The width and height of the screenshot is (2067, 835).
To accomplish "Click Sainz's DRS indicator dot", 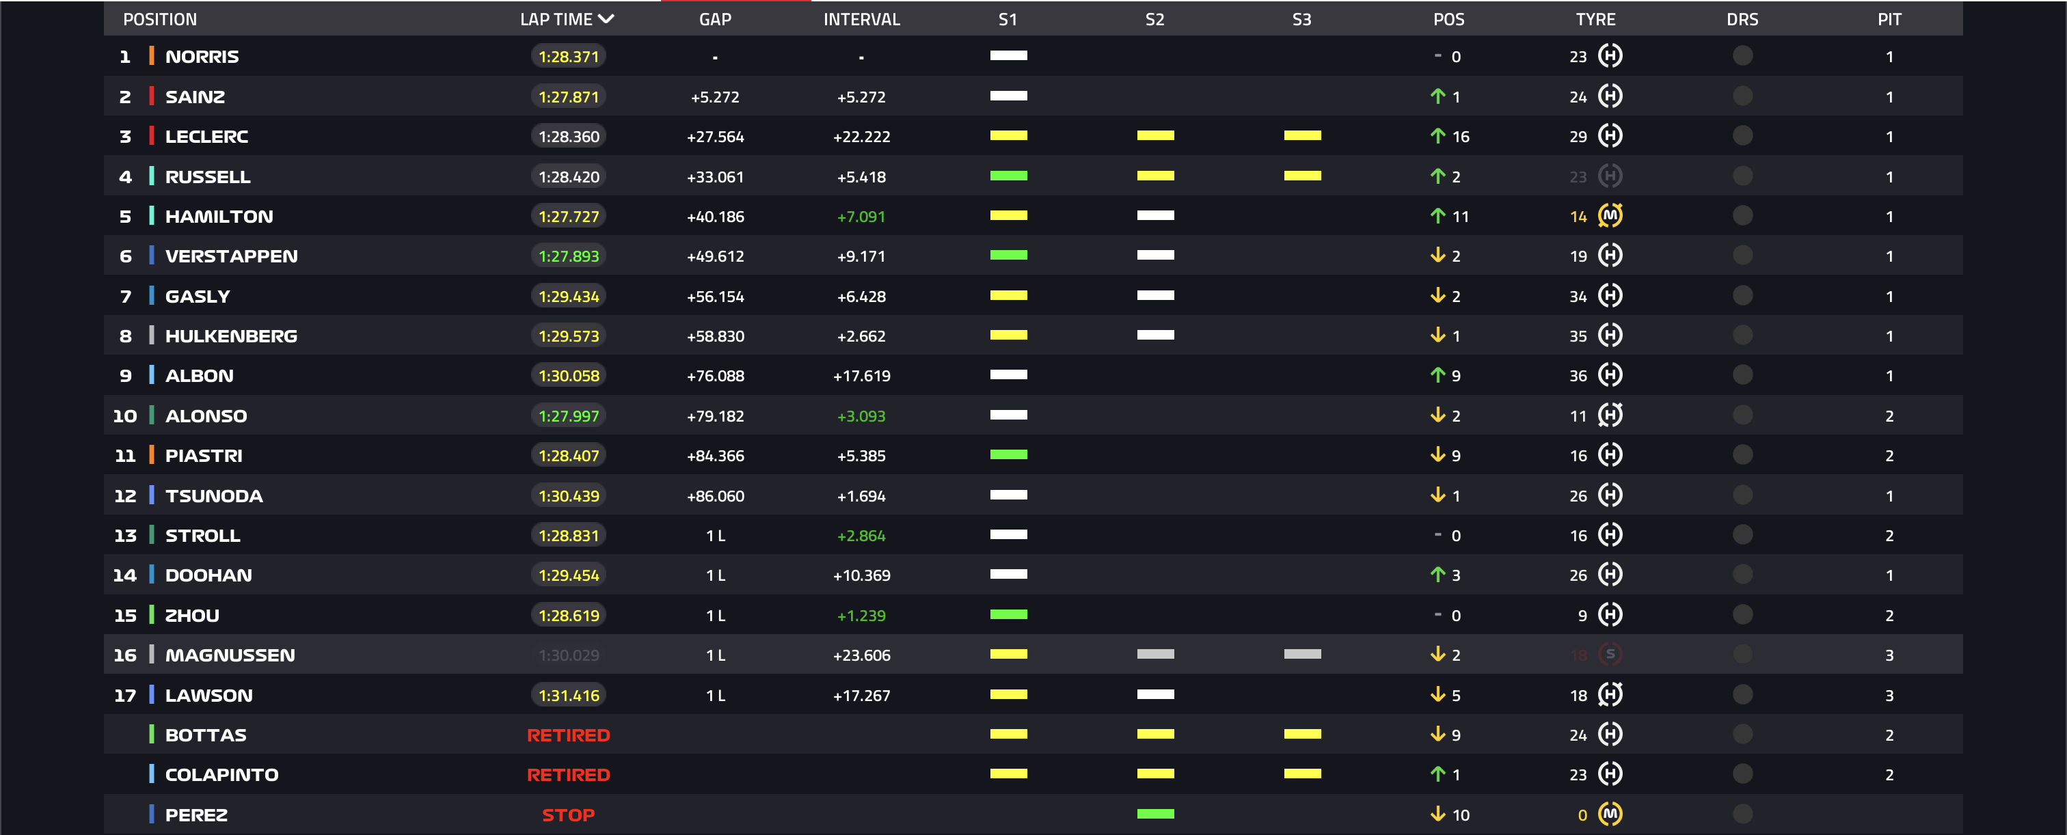I will tap(1742, 96).
